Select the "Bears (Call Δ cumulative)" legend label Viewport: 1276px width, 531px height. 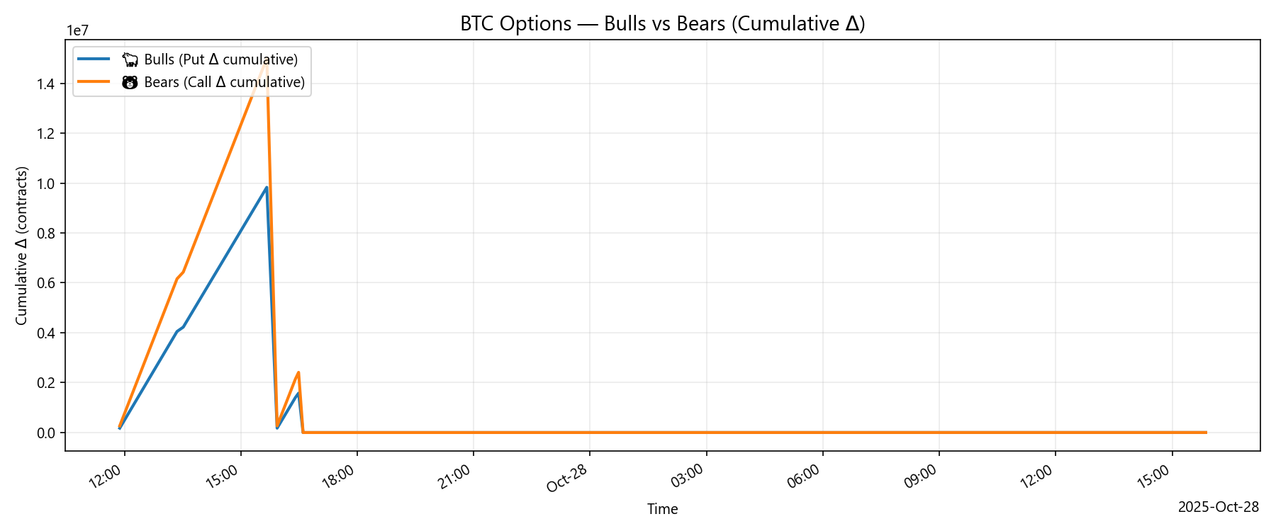(x=224, y=82)
